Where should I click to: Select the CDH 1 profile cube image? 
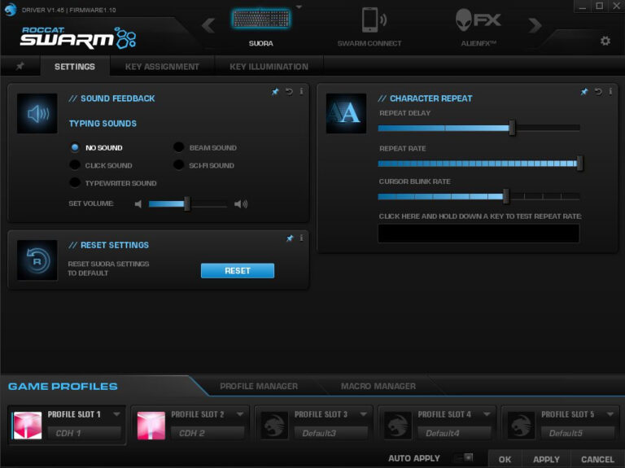tap(27, 426)
